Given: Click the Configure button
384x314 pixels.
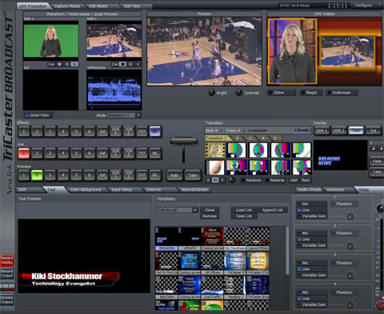Looking at the screenshot, I should [x=363, y=6].
